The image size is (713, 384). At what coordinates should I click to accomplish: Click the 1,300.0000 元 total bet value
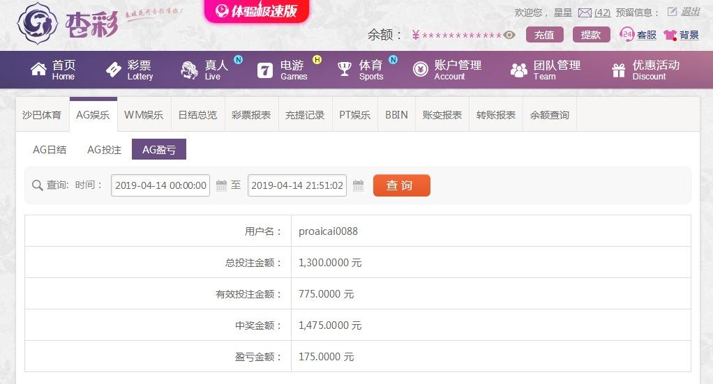click(330, 263)
